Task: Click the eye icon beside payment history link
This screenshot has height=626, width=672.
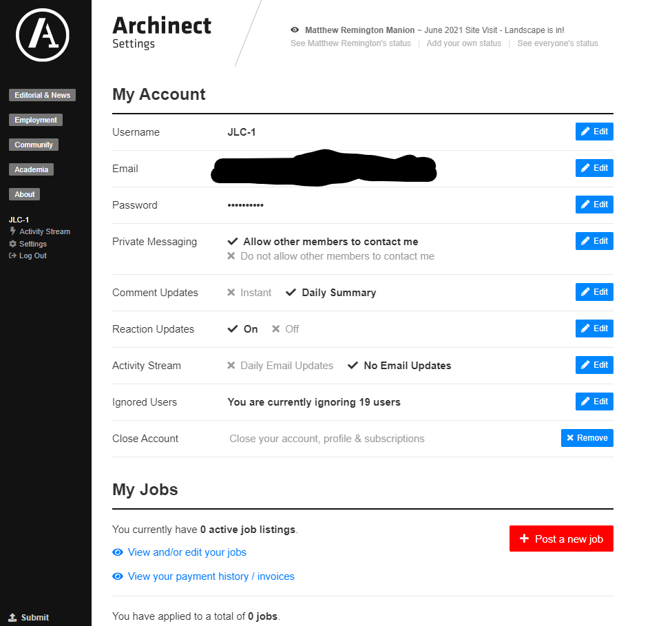Action: pos(118,576)
